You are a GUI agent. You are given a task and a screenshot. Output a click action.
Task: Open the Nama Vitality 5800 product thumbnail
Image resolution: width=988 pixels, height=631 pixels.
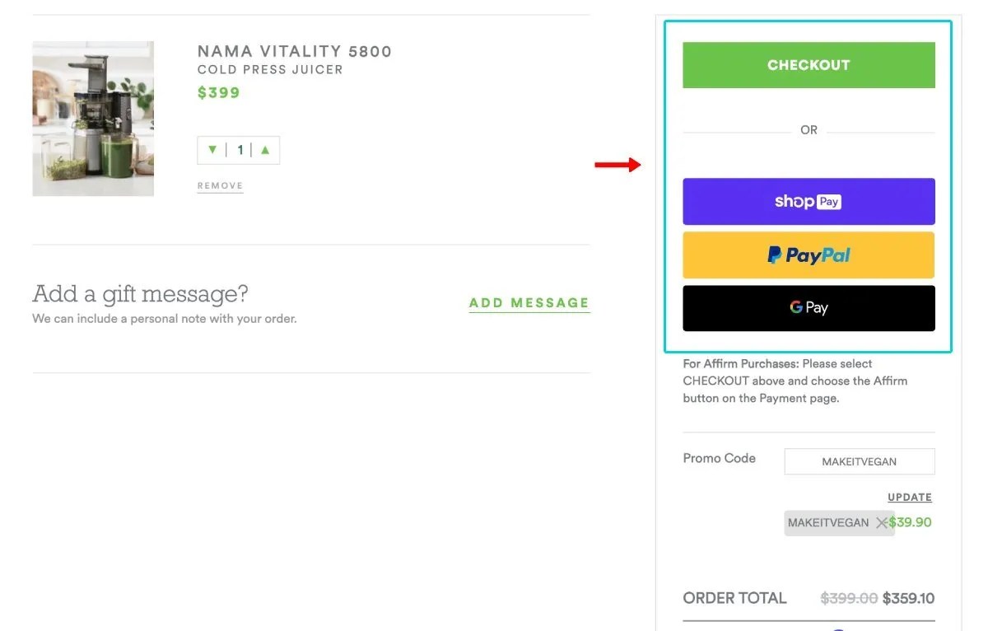tap(92, 118)
